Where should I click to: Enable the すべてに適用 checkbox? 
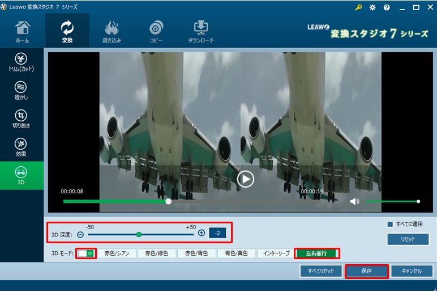[390, 224]
